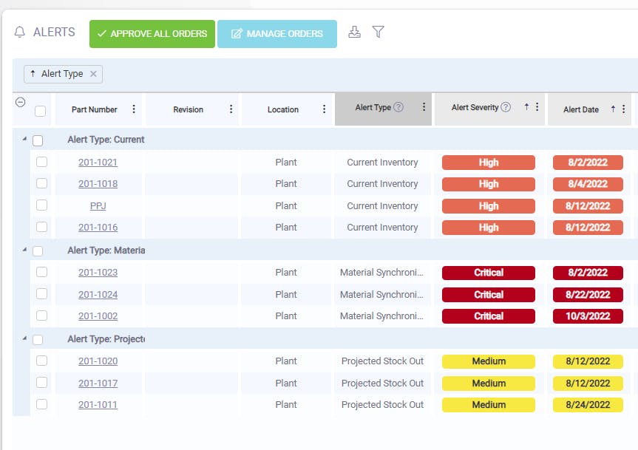Sort by Alert Date column header
638x450 pixels.
580,109
